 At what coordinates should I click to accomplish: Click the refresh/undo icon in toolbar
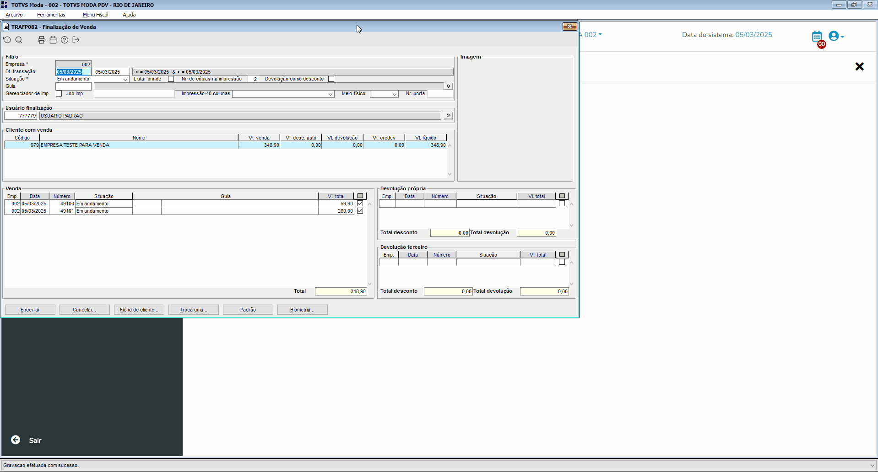(x=7, y=40)
